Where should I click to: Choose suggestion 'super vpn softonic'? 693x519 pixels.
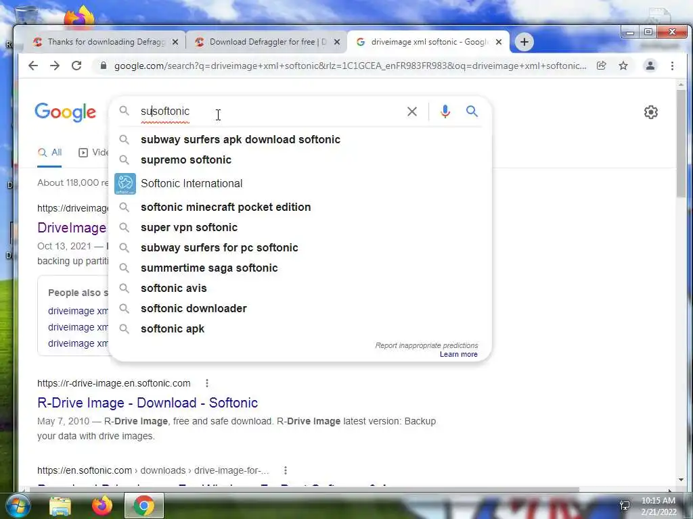pos(300,227)
